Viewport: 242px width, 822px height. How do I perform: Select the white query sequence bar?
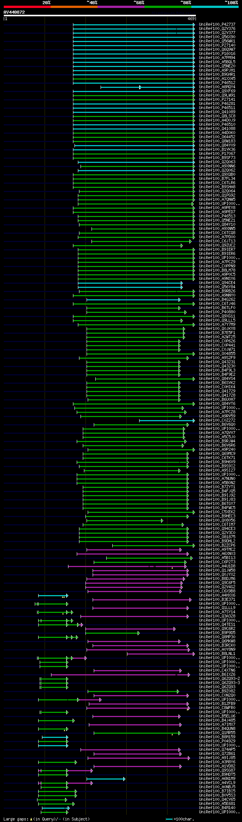coord(99,16)
